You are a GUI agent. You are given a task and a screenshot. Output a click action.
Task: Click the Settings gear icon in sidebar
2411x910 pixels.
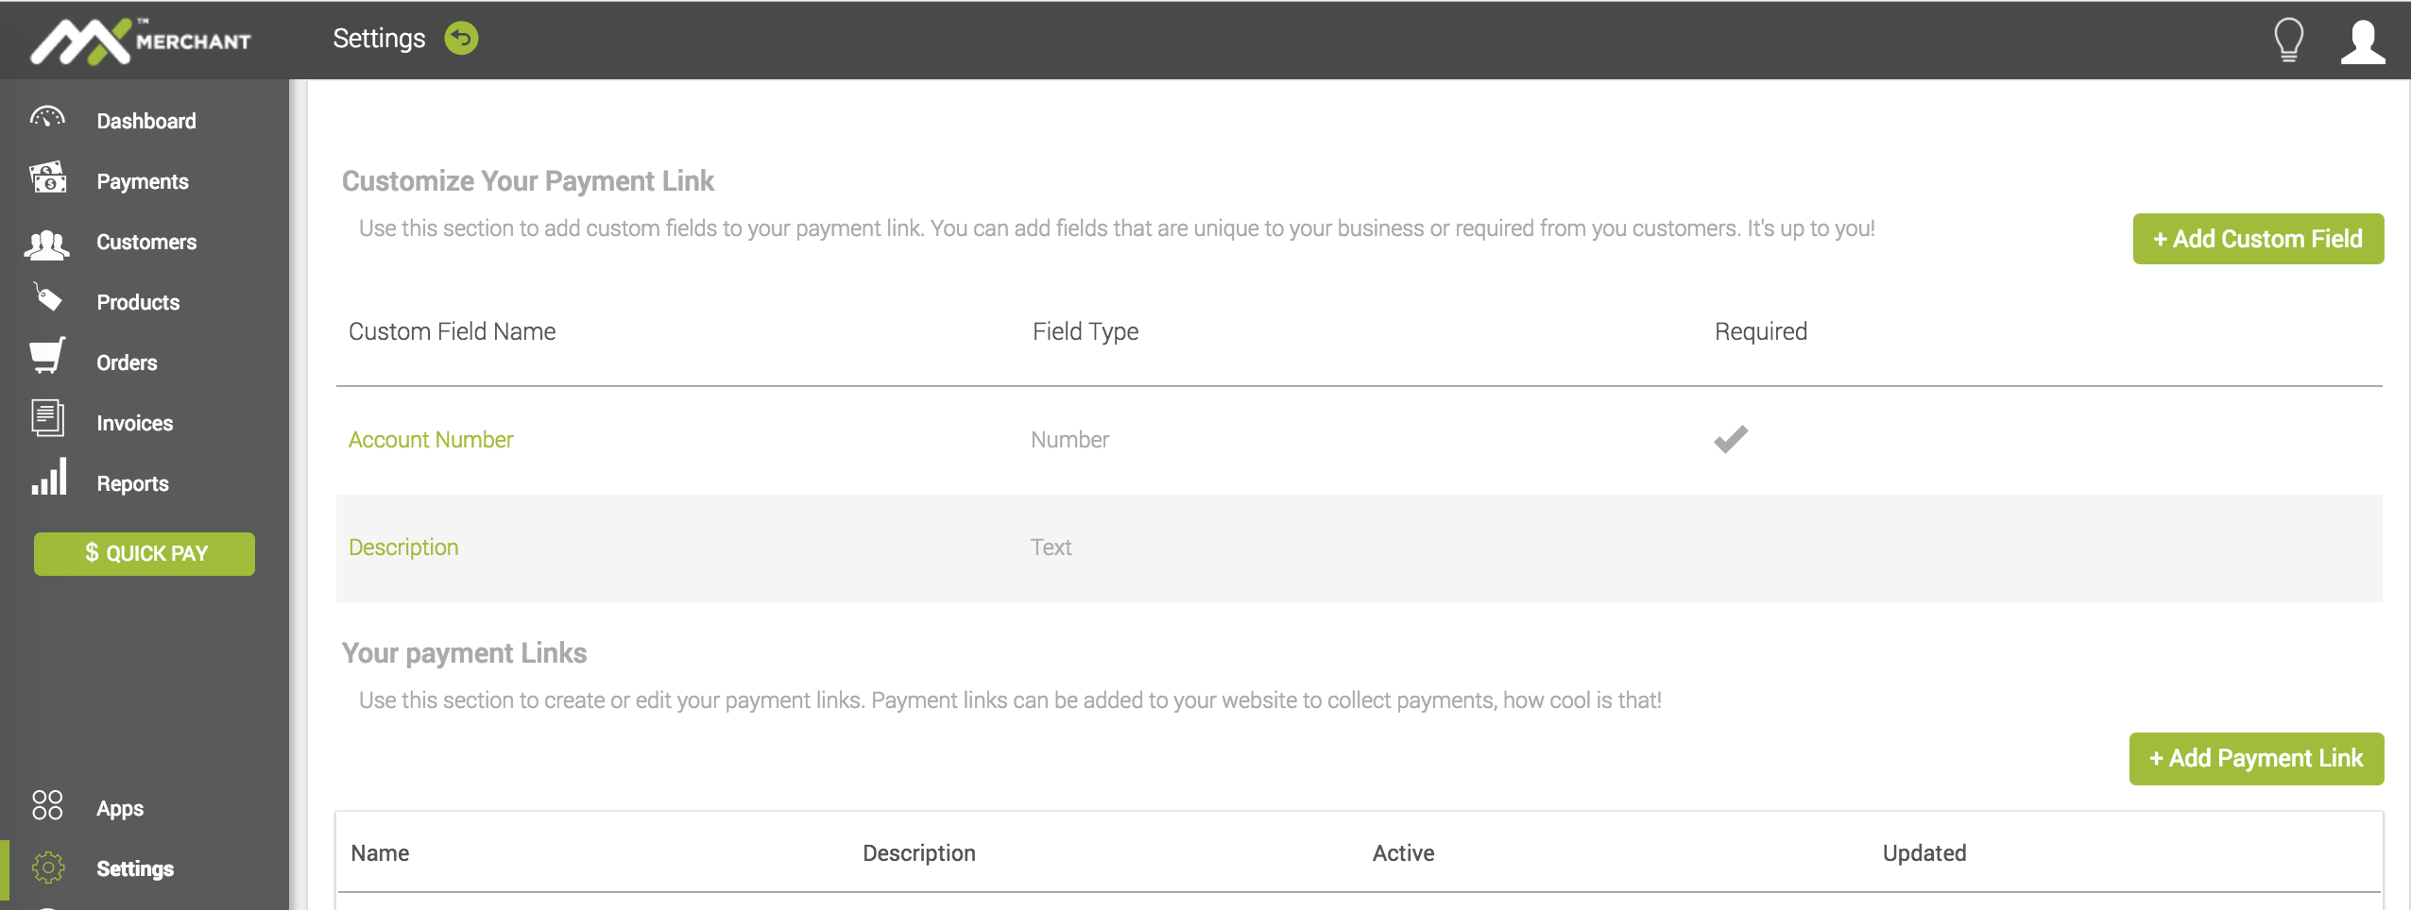[x=48, y=867]
